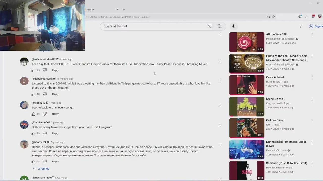Click the '11 months ago' comment timestamp
Screen dimensions: 323x181
click(x=65, y=79)
